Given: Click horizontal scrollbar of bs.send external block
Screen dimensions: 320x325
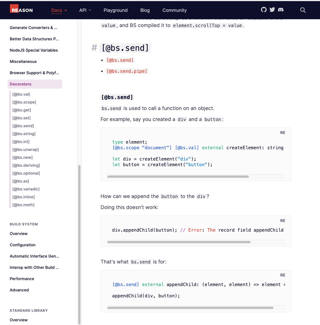Looking at the screenshot, I should (x=190, y=308).
